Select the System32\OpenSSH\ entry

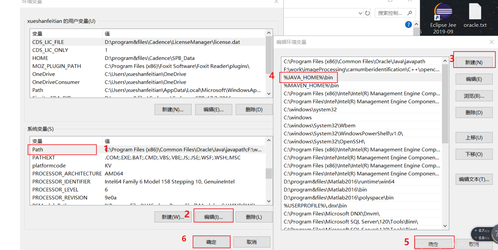pyautogui.click(x=361, y=141)
